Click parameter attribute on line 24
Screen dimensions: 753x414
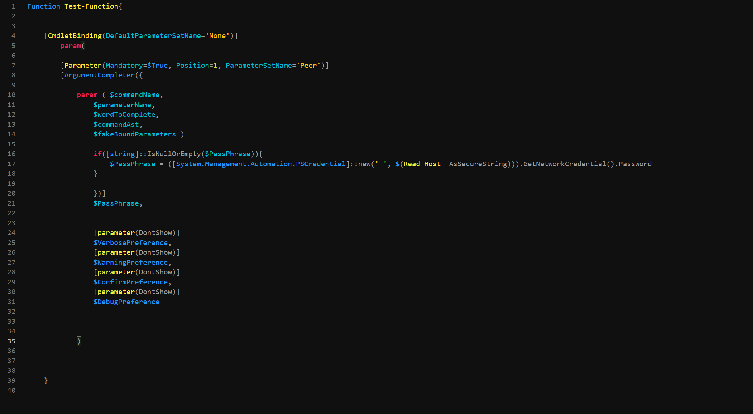(x=116, y=233)
